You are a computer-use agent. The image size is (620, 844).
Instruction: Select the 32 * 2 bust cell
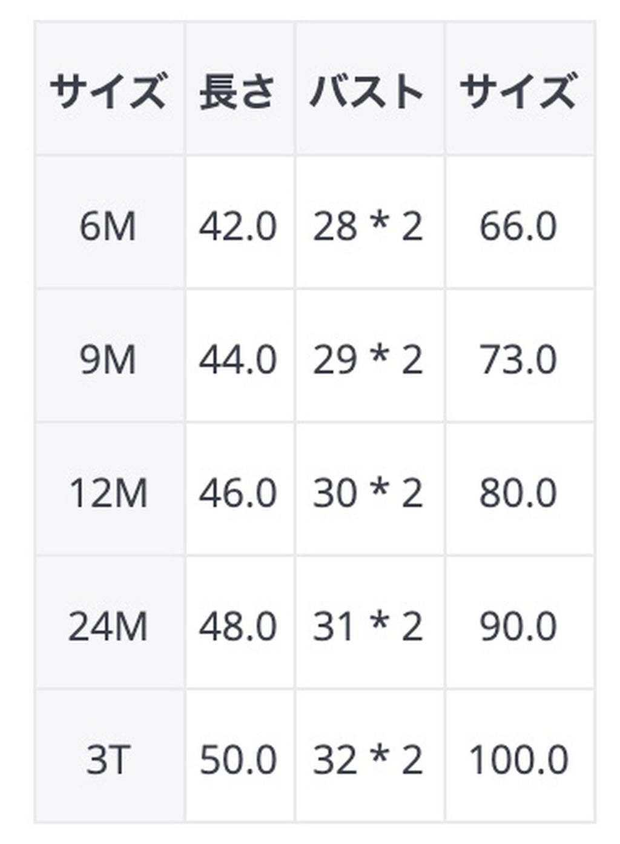[x=368, y=759]
